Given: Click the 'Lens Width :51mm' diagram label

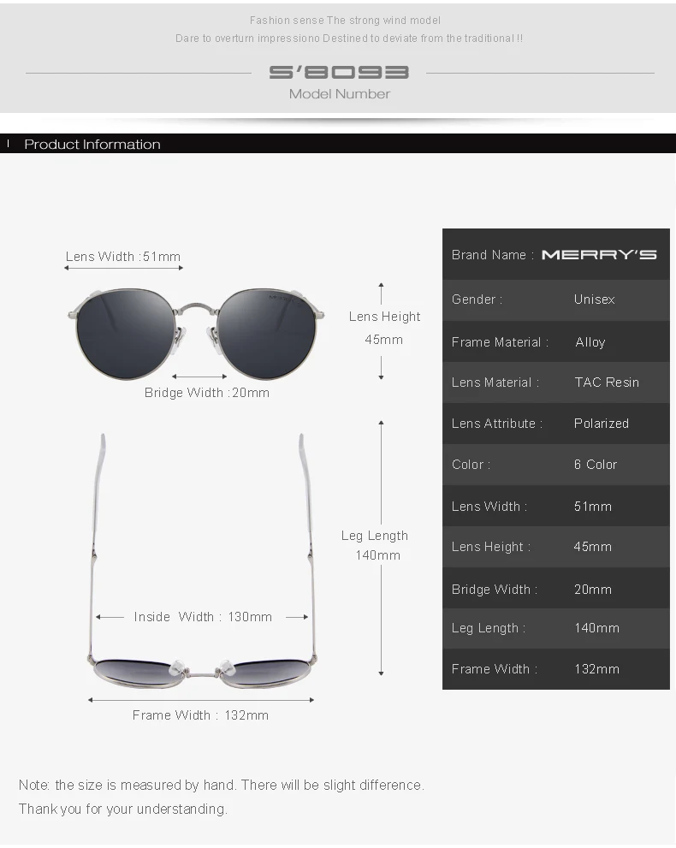Looking at the screenshot, I should point(123,257).
